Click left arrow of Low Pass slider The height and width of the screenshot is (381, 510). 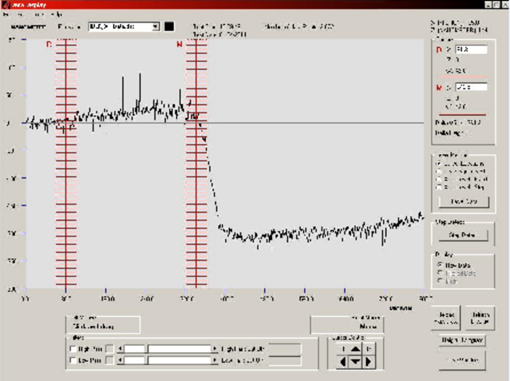click(119, 361)
